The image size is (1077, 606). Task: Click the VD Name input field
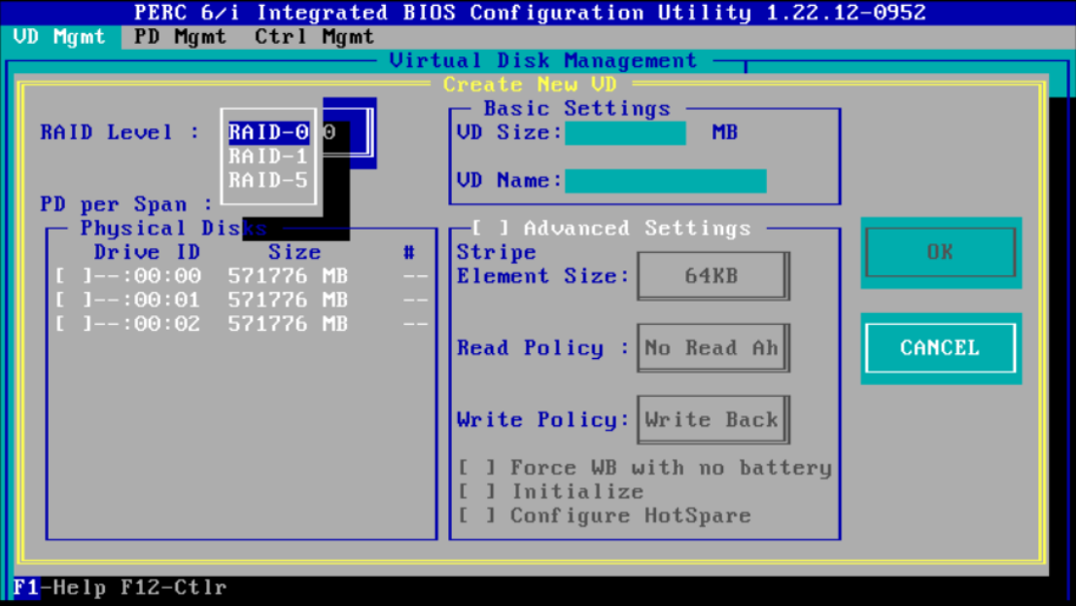pyautogui.click(x=666, y=181)
